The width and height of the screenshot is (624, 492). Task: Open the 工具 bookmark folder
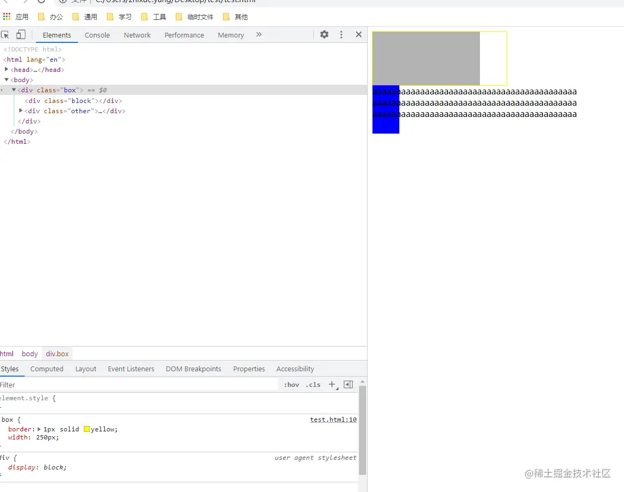click(154, 17)
